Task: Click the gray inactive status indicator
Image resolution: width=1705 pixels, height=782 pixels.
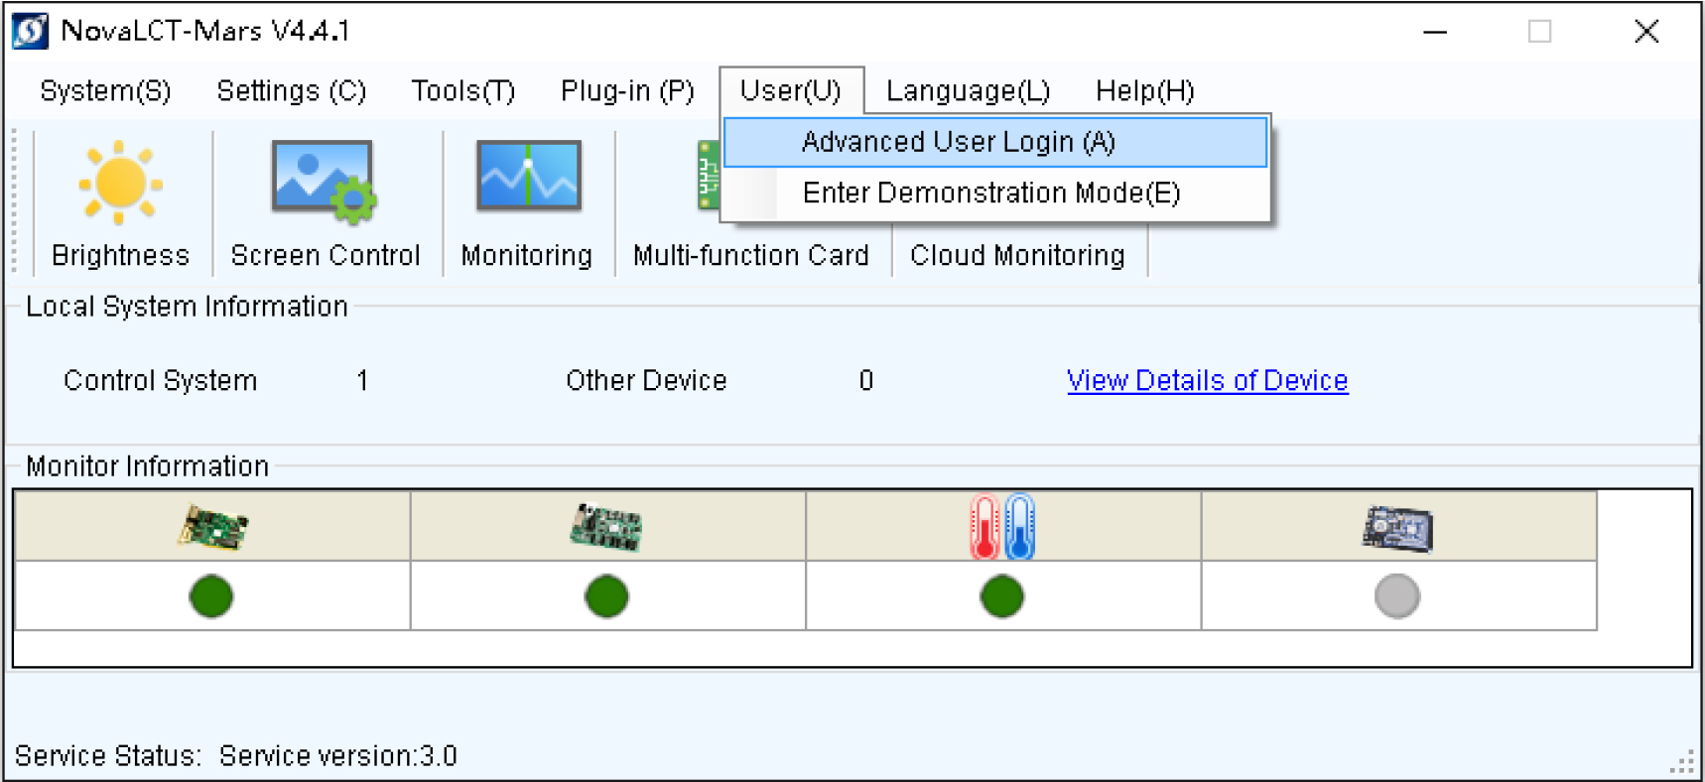Action: tap(1397, 596)
